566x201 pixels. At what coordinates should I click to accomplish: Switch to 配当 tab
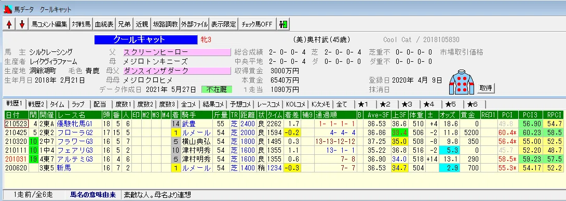[x=100, y=104]
